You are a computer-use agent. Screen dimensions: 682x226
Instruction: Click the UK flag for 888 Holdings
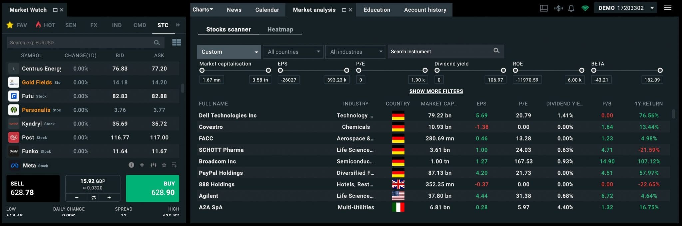click(x=398, y=184)
